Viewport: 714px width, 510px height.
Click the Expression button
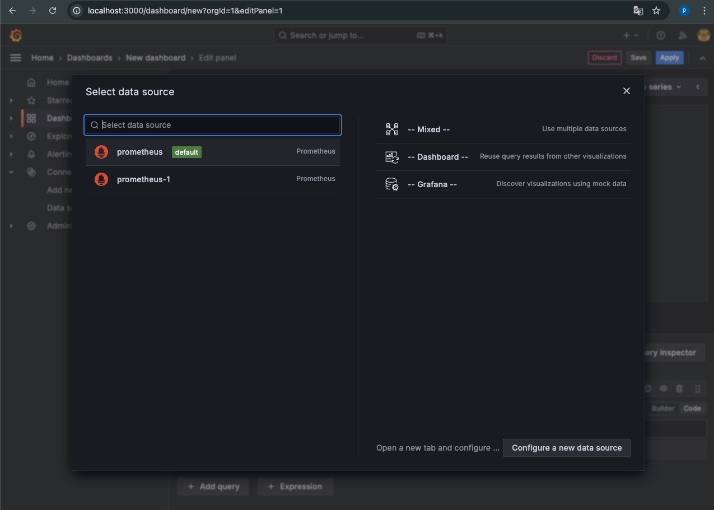[295, 486]
